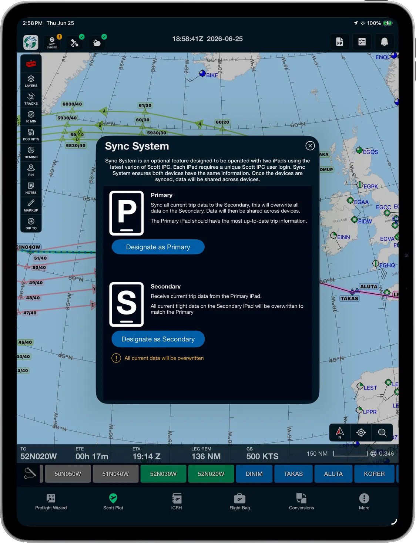
Task: Click Designate as Secondary button
Action: click(x=158, y=339)
